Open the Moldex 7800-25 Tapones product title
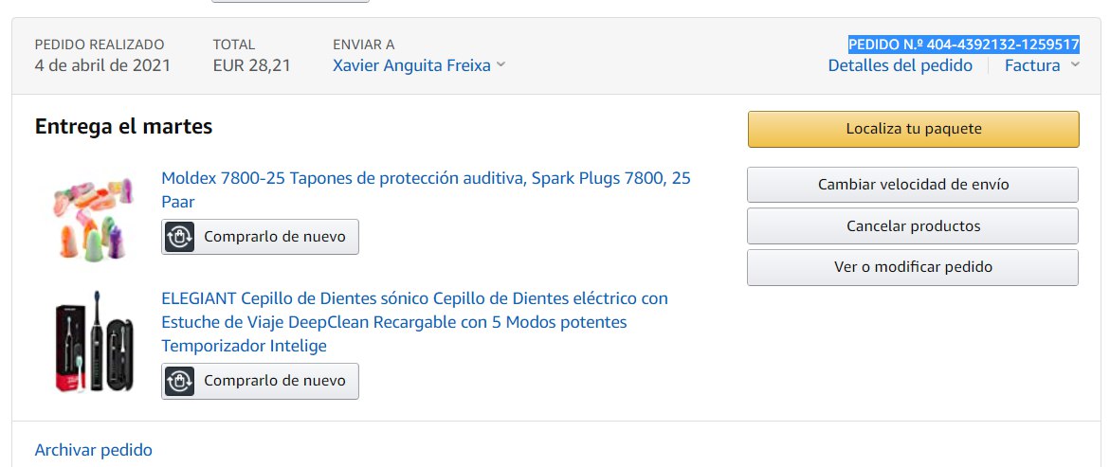Image resolution: width=1110 pixels, height=467 pixels. pyautogui.click(x=426, y=178)
